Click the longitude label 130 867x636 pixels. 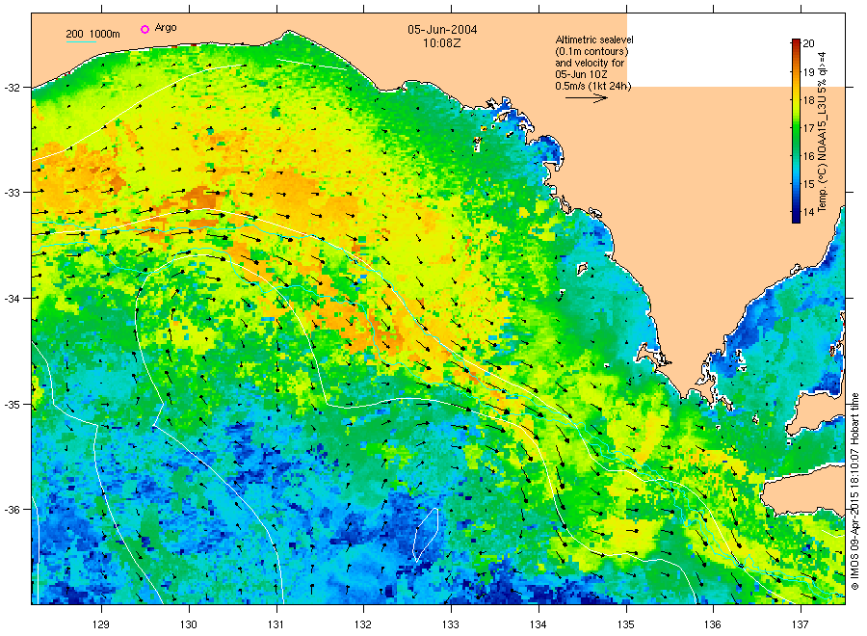coord(189,625)
